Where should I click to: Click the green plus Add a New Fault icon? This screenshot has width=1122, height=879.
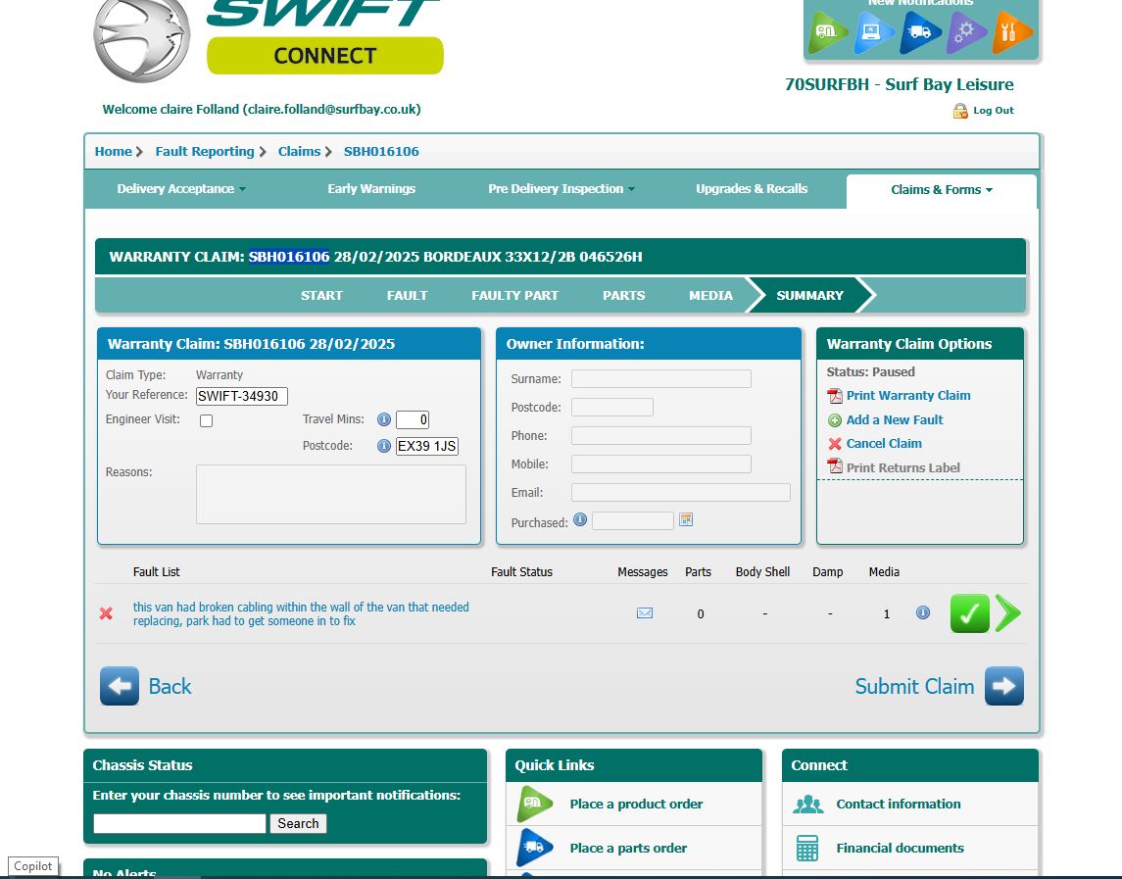(x=834, y=420)
